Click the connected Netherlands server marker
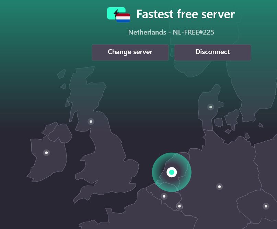Image resolution: width=277 pixels, height=229 pixels. 172,172
